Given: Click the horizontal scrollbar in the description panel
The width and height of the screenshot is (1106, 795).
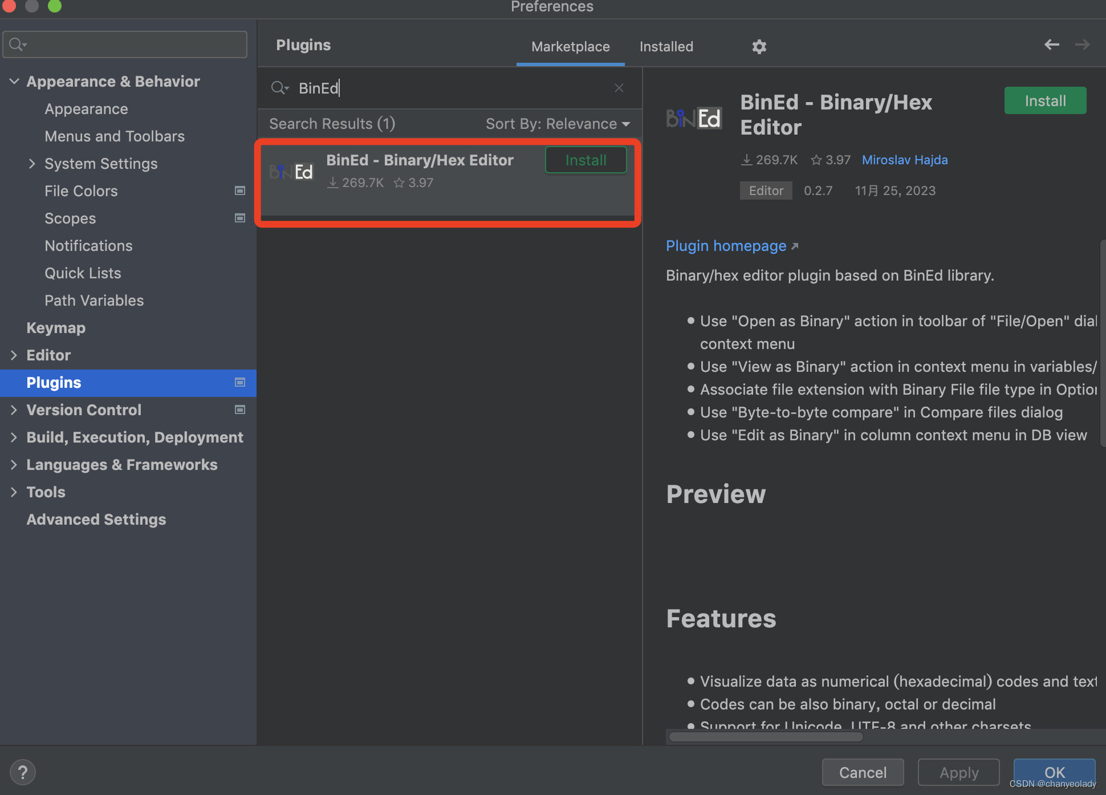Looking at the screenshot, I should click(766, 737).
